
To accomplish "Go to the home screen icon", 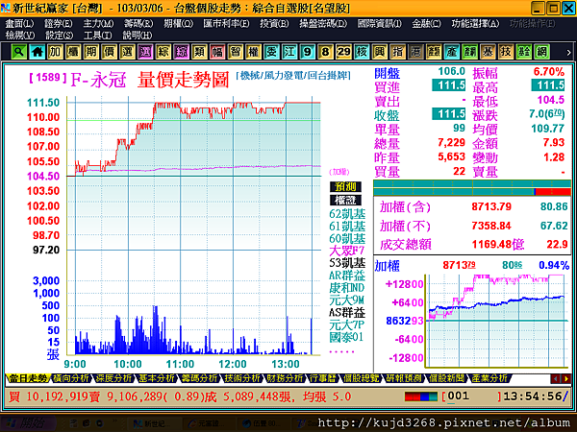I will [x=37, y=52].
